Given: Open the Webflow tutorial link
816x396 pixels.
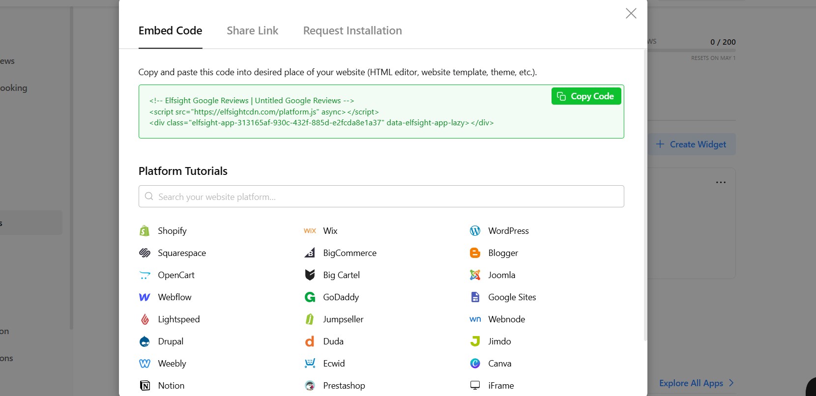Looking at the screenshot, I should point(175,297).
